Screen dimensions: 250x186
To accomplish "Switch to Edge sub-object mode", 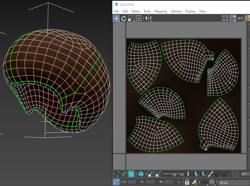I will click(x=124, y=174).
